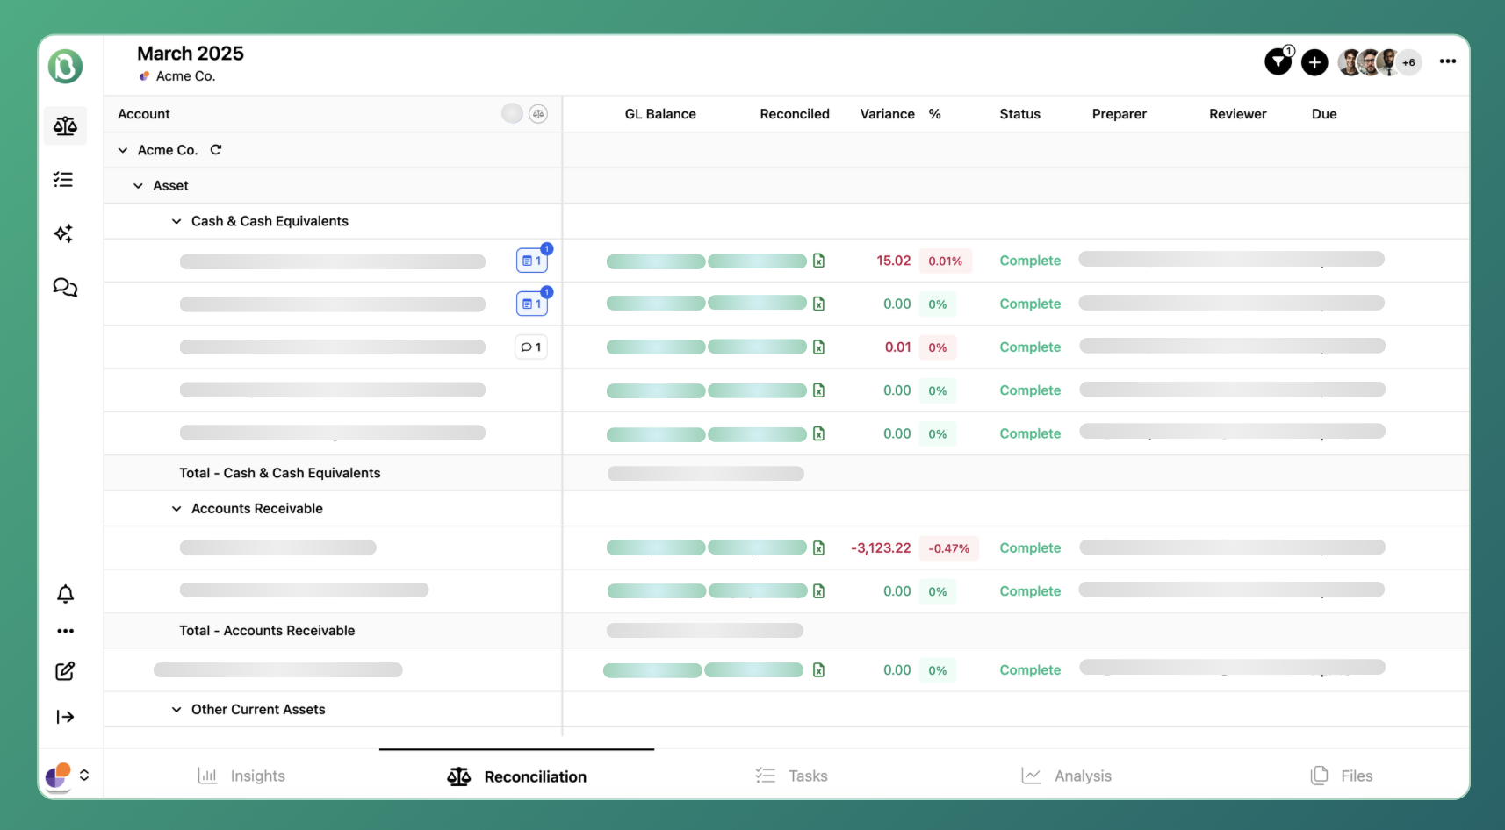
Task: Click the Reviewer column header
Action: click(1237, 114)
